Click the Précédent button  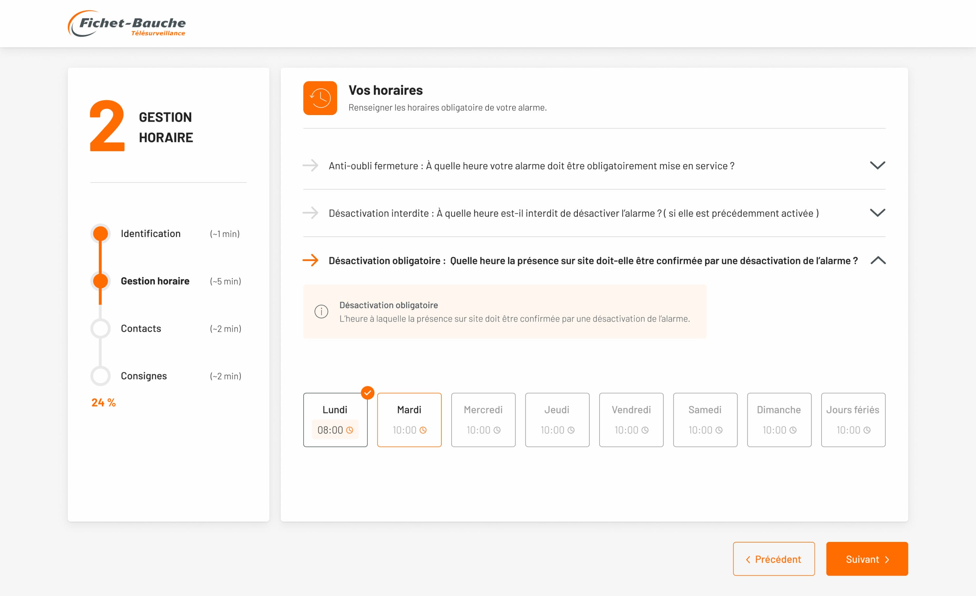click(774, 559)
